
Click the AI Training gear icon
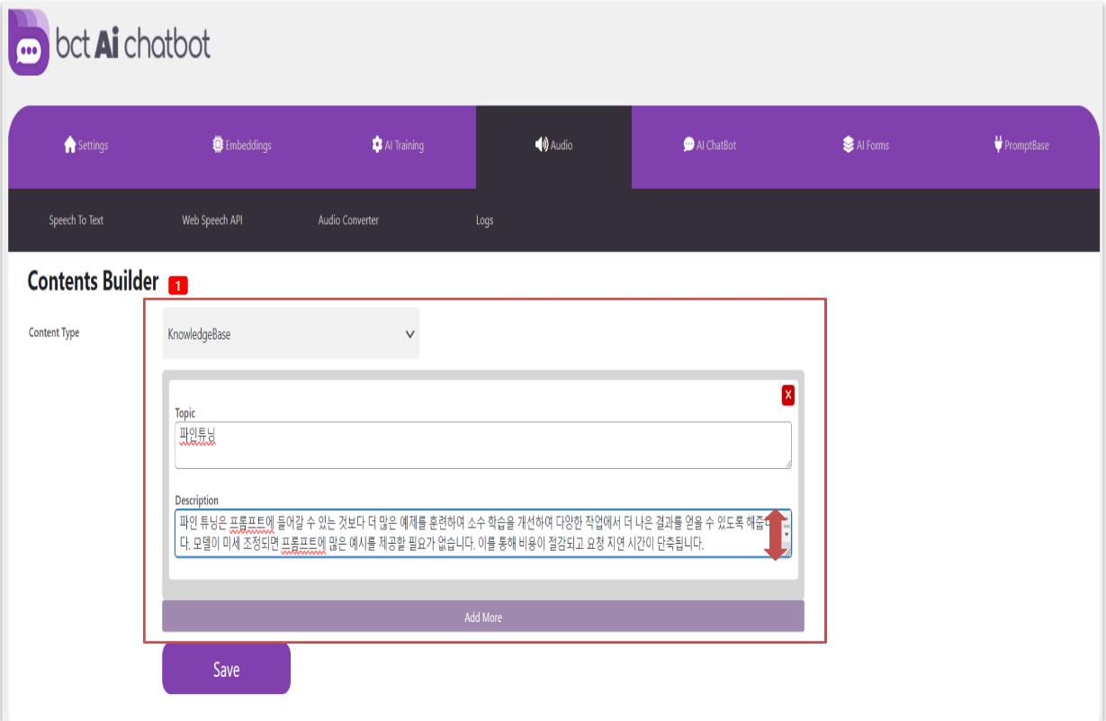376,145
